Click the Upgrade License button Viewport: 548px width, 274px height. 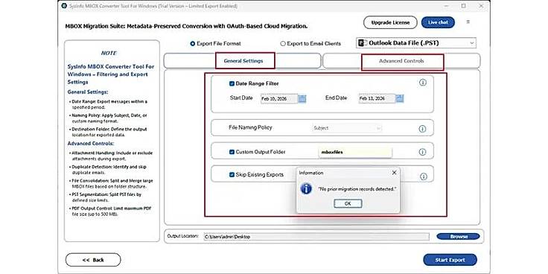390,22
